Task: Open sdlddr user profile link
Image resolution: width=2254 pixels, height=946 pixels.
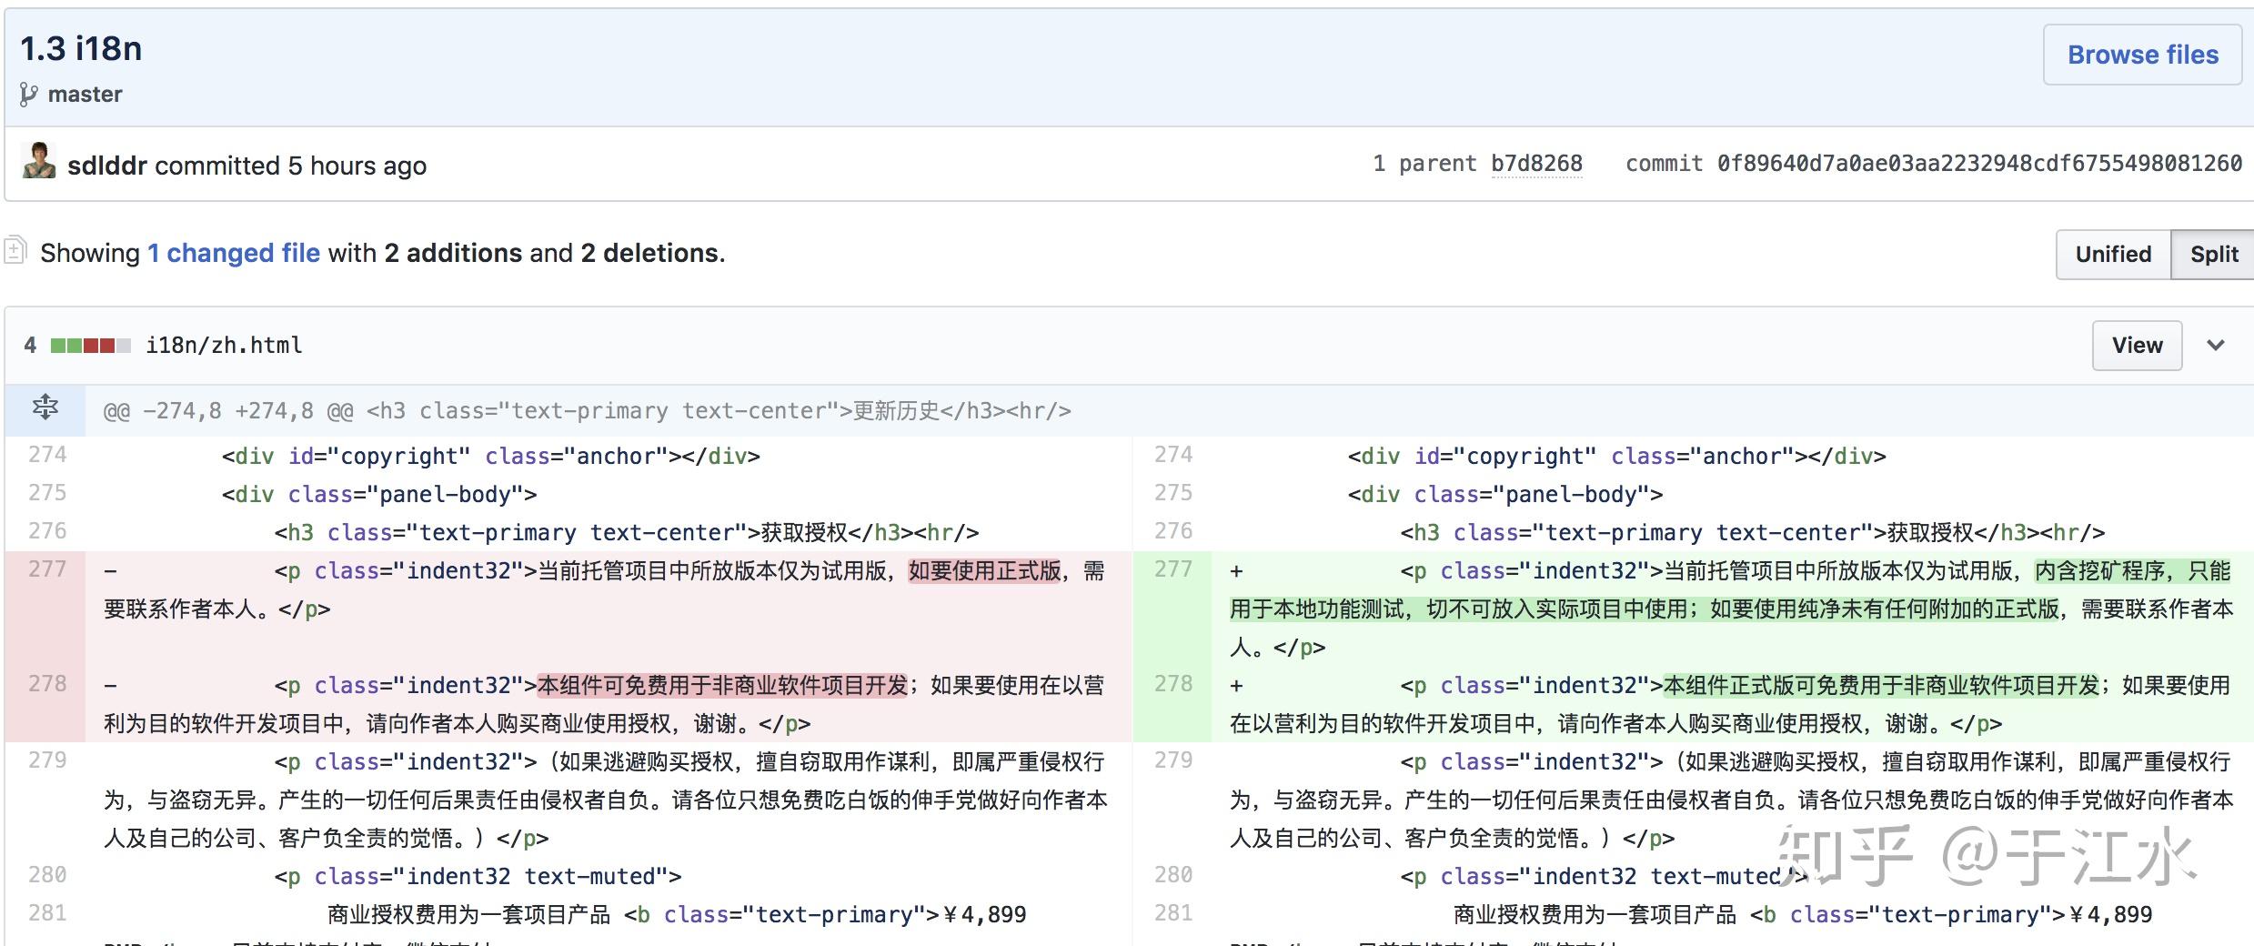Action: point(107,166)
